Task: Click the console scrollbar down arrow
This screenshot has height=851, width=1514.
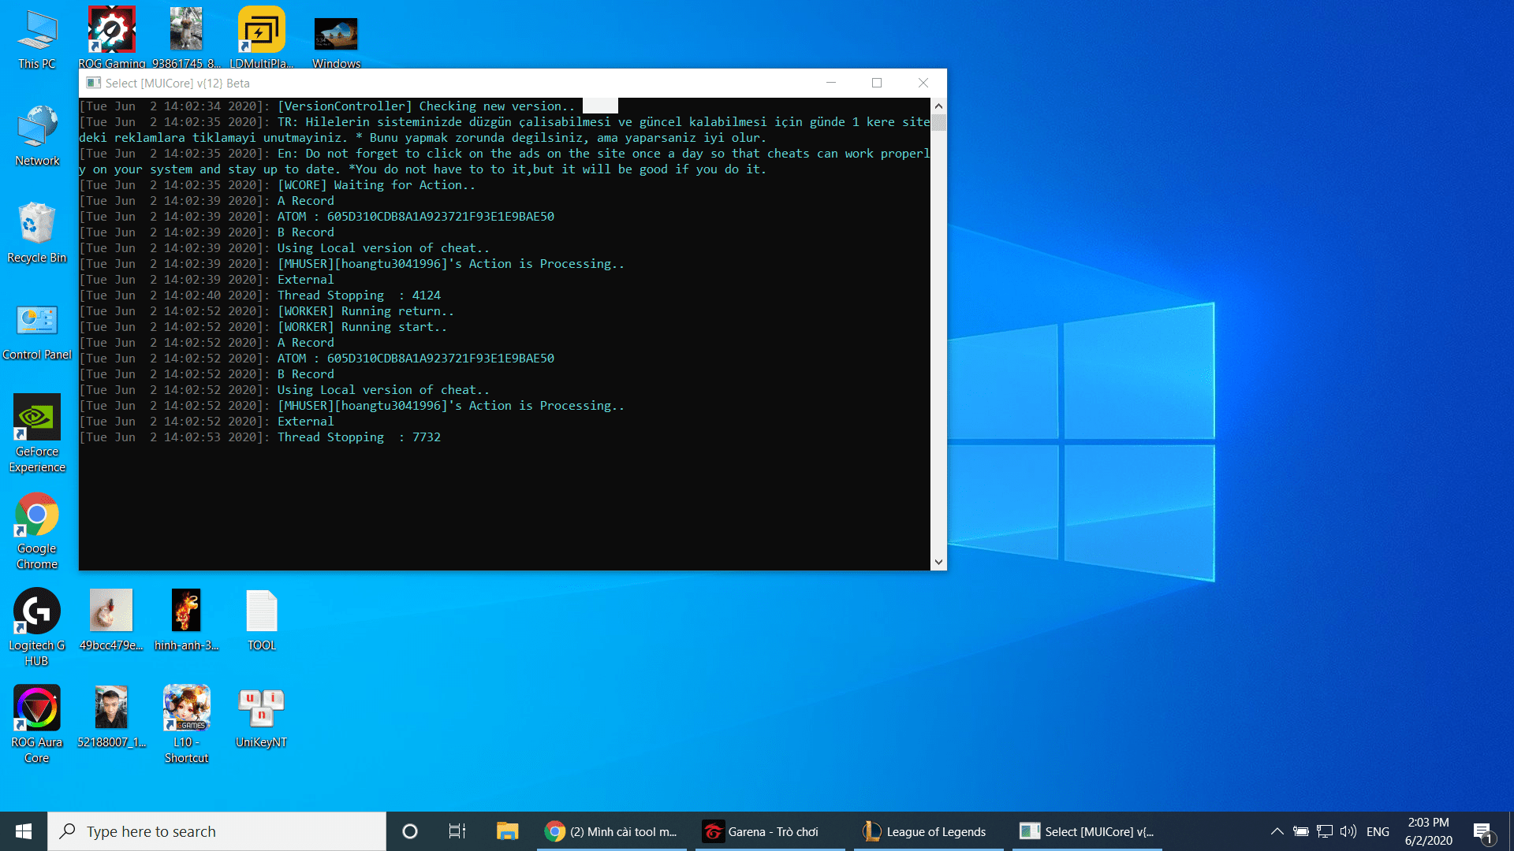Action: pyautogui.click(x=938, y=562)
